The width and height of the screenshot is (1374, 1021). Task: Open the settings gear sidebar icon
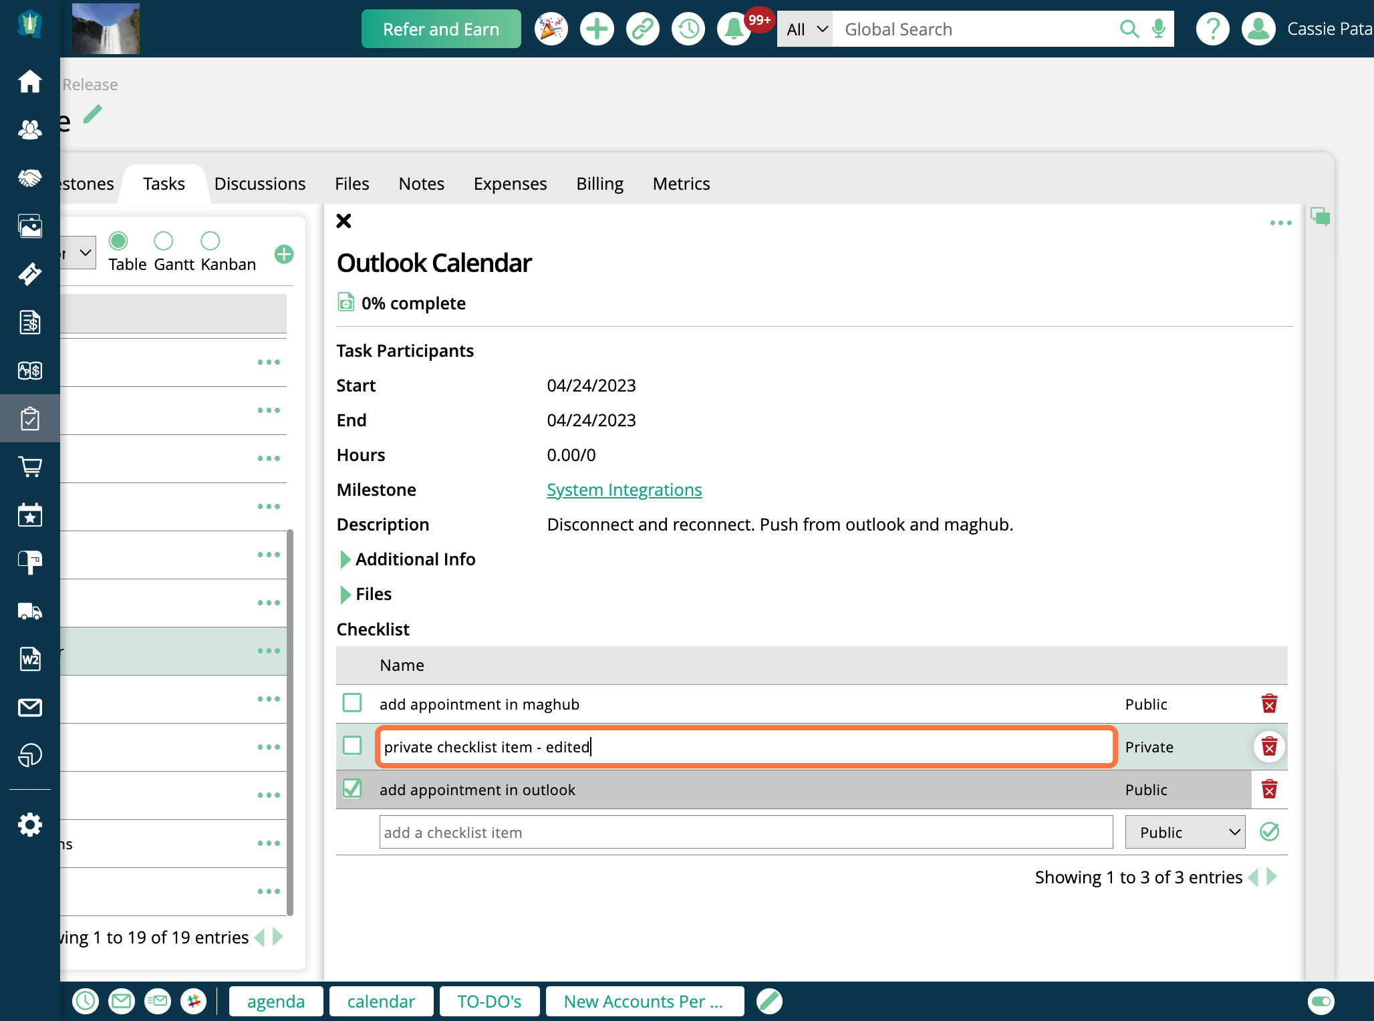coord(30,825)
